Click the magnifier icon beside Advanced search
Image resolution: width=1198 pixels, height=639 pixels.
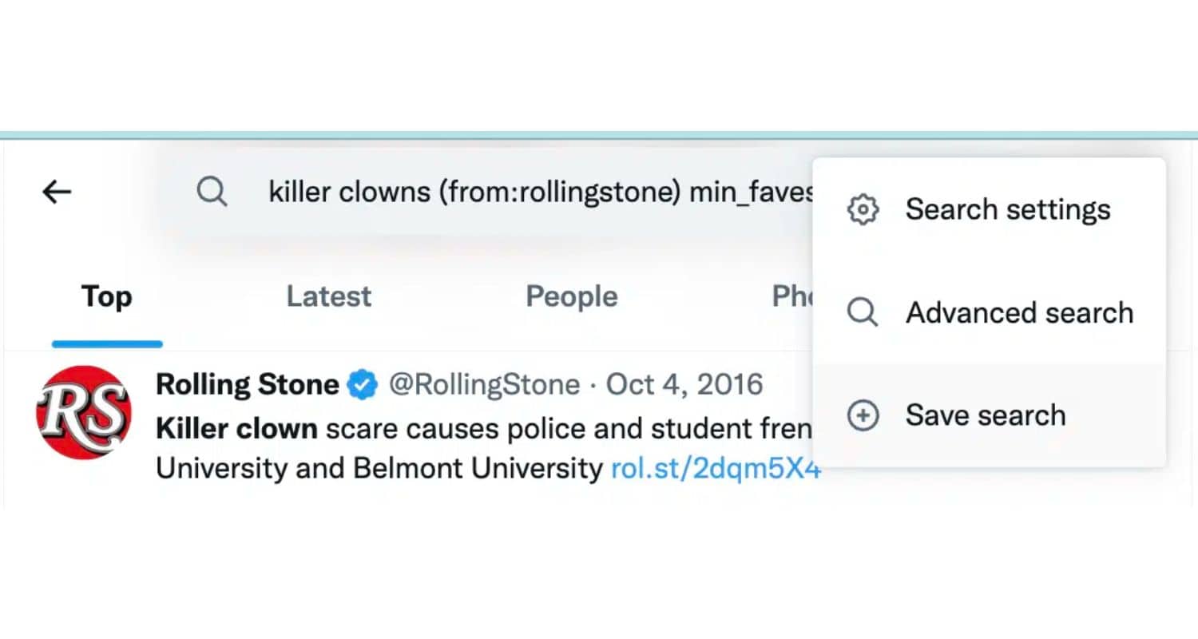tap(863, 312)
